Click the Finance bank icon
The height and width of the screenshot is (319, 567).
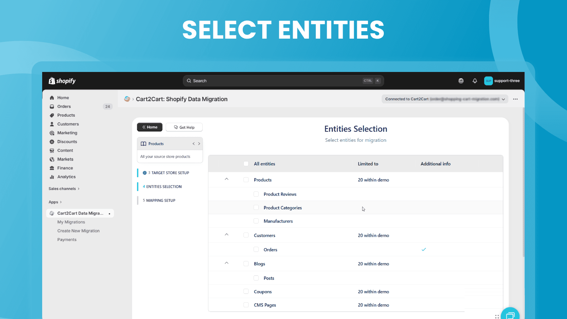(52, 168)
